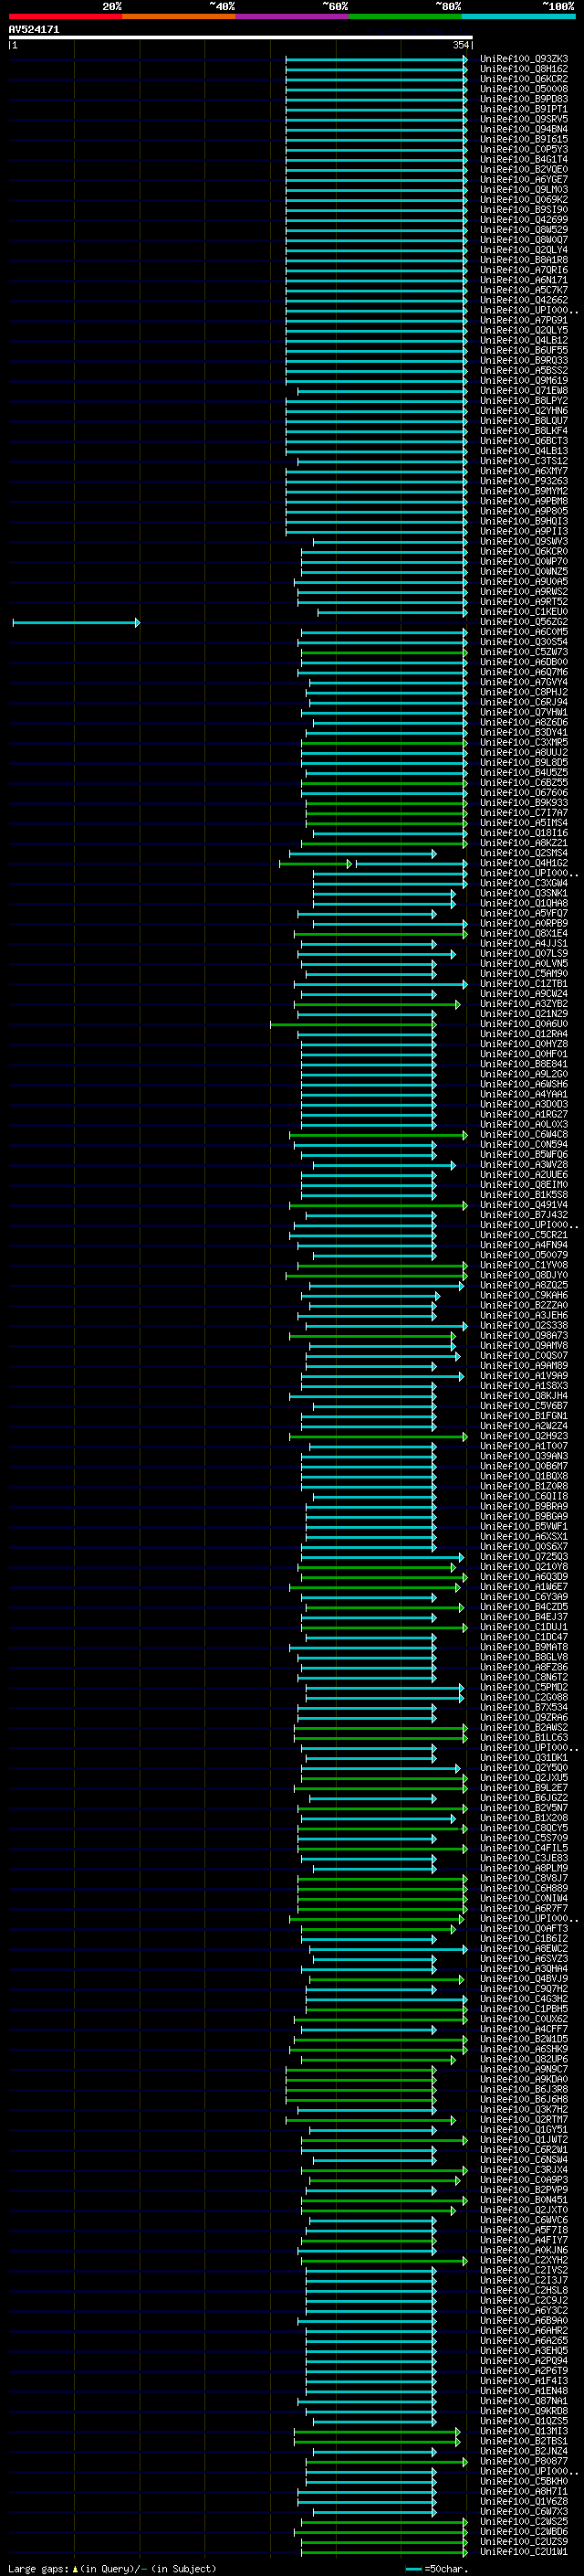Select the UniRef100_B8E841 label
The image size is (584, 2576).
(523, 1064)
